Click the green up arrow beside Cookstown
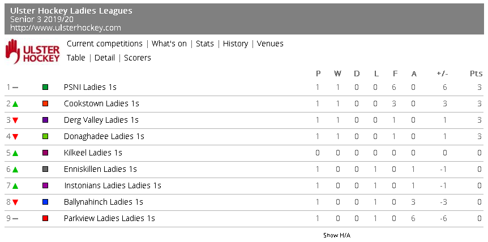The image size is (488, 242). tap(15, 104)
